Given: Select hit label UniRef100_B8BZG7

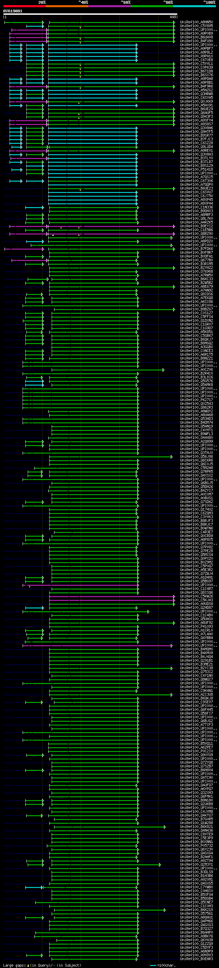Looking at the screenshot, I should click(196, 309).
